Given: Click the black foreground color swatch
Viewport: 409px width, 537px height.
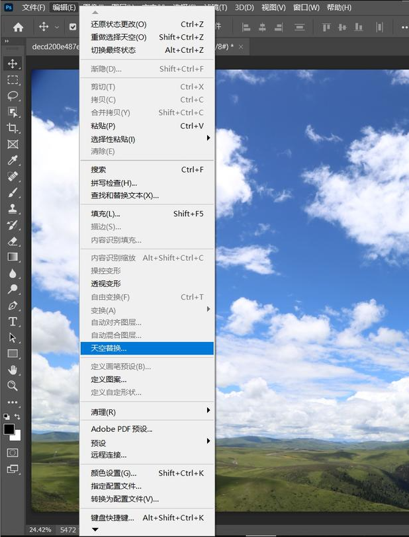Looking at the screenshot, I should (x=9, y=429).
